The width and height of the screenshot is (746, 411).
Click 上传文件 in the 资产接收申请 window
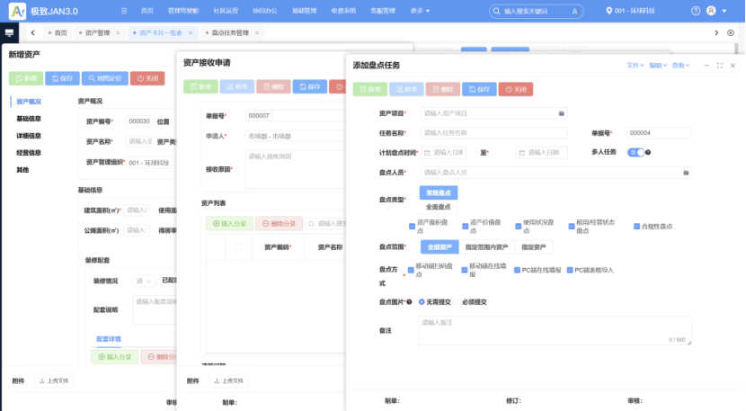click(x=229, y=381)
